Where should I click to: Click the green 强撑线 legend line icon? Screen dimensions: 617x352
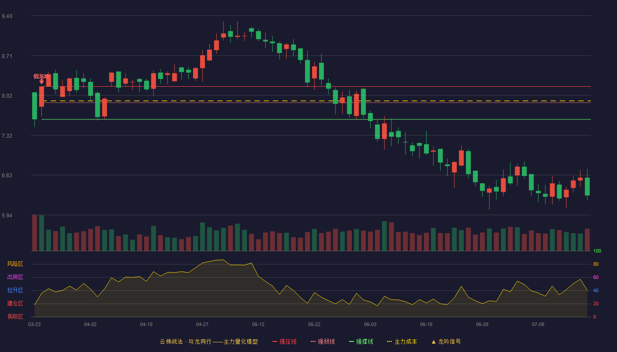click(352, 341)
